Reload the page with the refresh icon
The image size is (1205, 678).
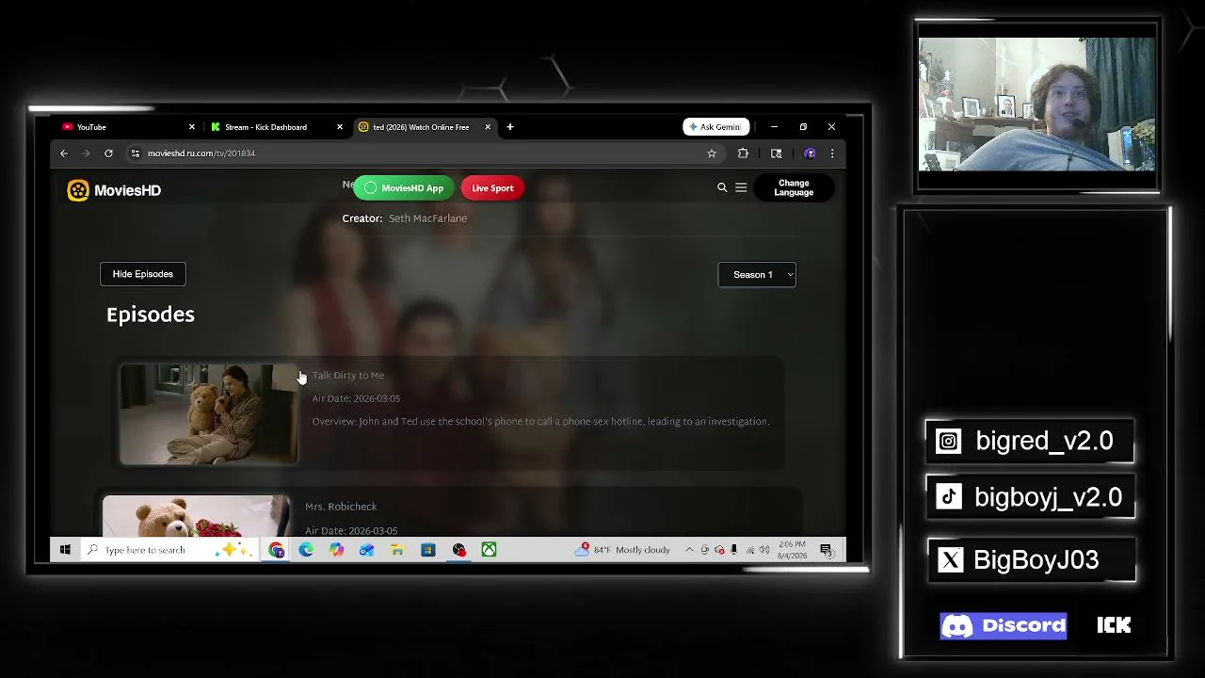[x=108, y=153]
